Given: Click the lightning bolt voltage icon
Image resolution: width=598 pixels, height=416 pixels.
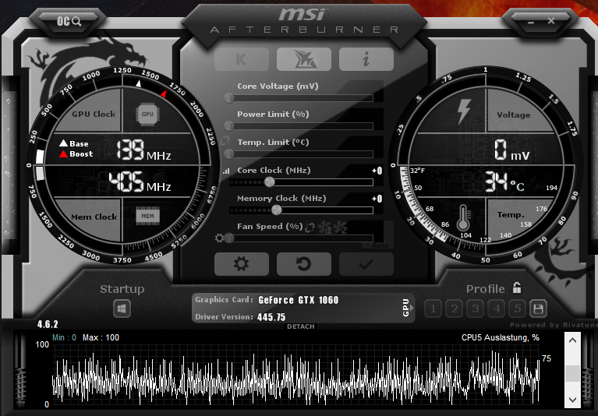Looking at the screenshot, I should point(464,111).
